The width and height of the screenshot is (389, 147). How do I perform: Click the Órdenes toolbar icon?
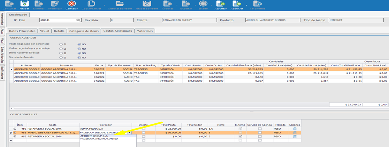[x=167, y=4]
